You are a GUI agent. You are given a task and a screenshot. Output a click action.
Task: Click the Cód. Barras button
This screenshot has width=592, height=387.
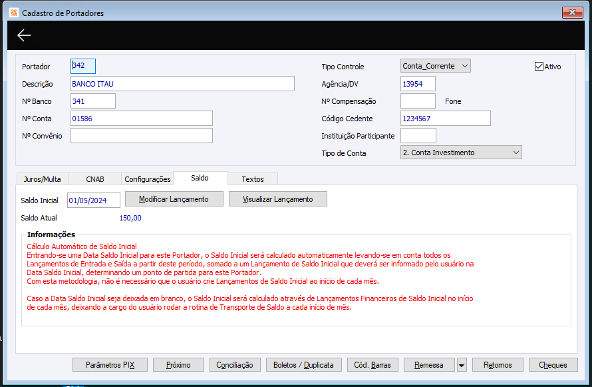coord(372,365)
